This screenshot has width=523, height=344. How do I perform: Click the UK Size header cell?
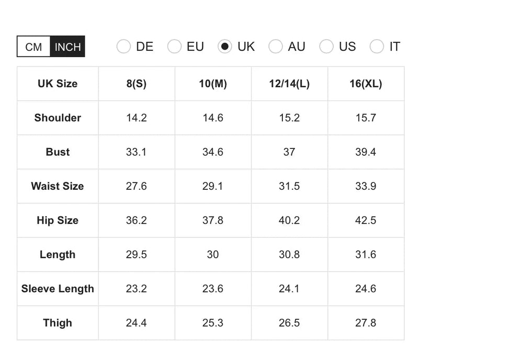point(58,84)
